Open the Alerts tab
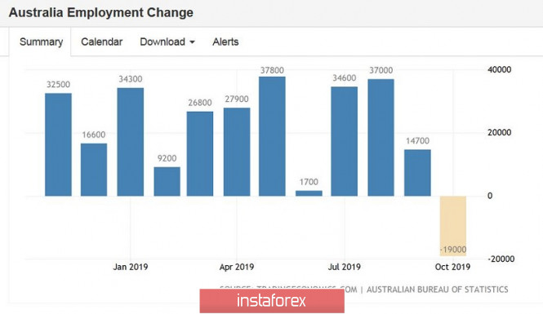Viewport: 543px width, 314px height. tap(225, 42)
